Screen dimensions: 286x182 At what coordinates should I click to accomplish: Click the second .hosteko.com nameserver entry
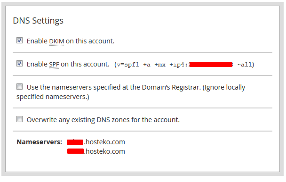96,151
